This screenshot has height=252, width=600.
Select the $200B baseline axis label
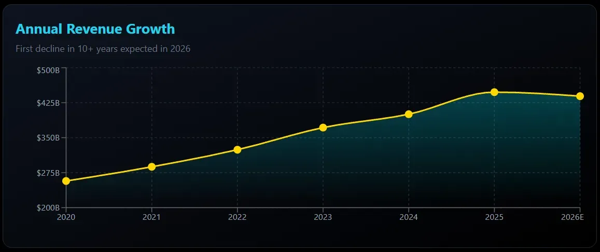pyautogui.click(x=48, y=207)
